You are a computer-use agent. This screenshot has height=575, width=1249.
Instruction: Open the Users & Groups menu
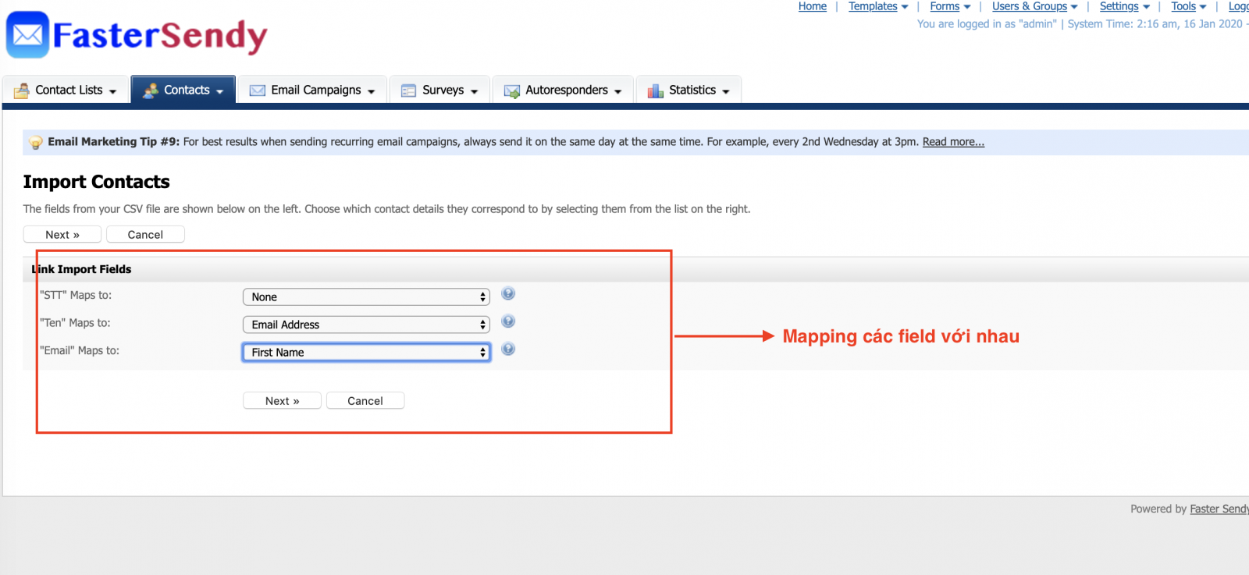pyautogui.click(x=1034, y=6)
